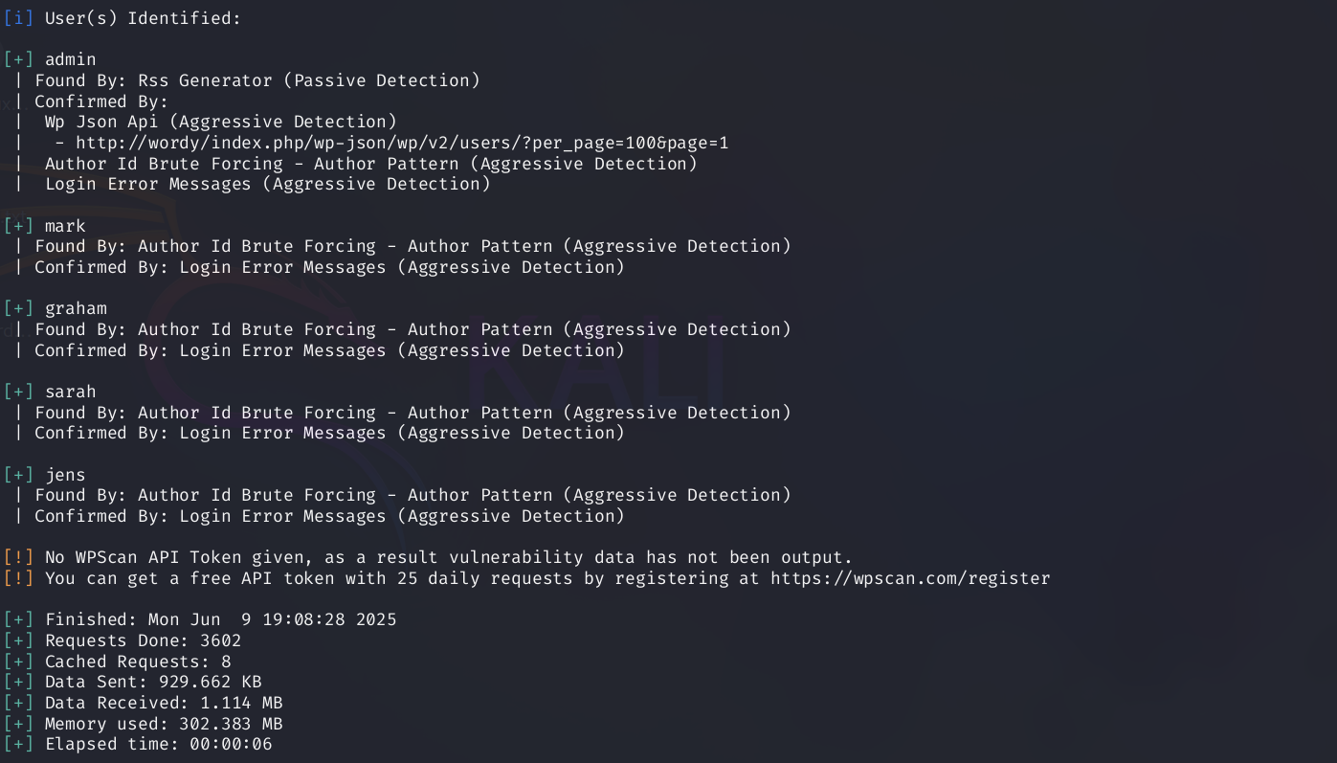This screenshot has height=763, width=1337.
Task: Click the username admin
Action: tap(70, 59)
